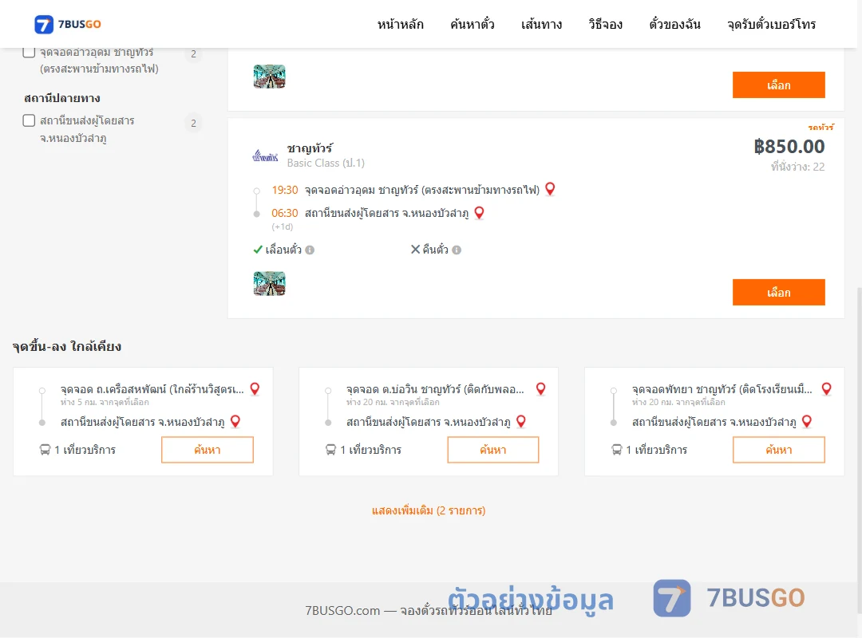Click ห่าง 5 กม. จากจุดที่เลือก text
This screenshot has width=862, height=638.
105,402
